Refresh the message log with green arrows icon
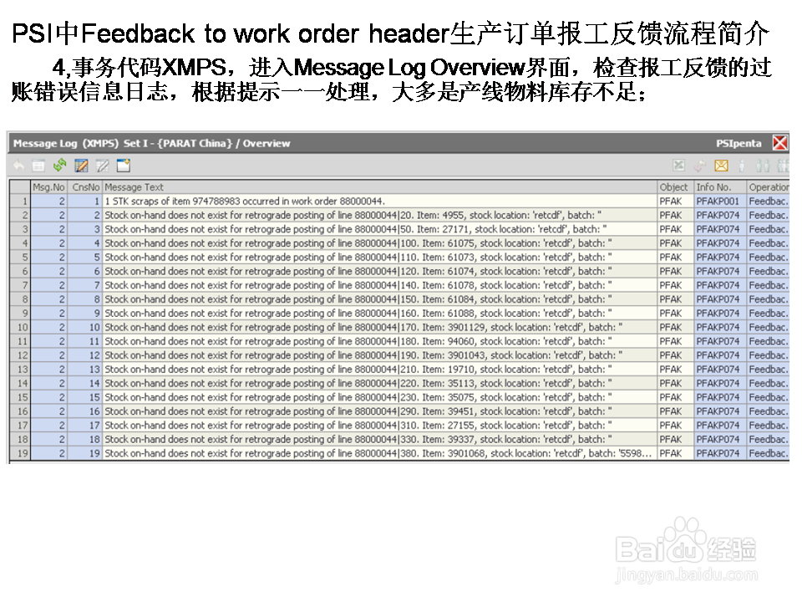802x602 pixels. 60,166
